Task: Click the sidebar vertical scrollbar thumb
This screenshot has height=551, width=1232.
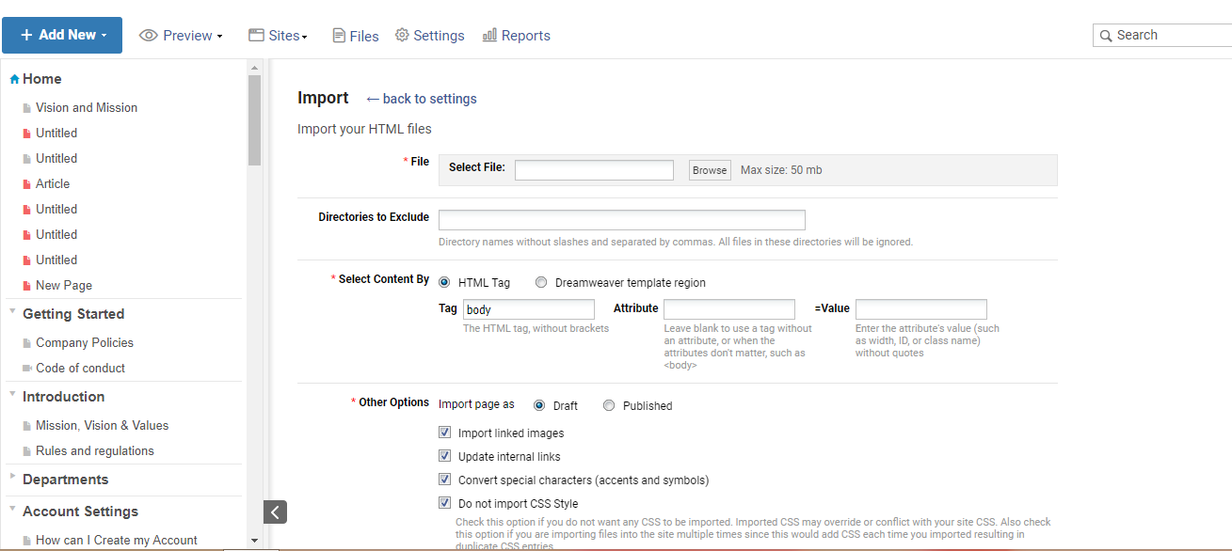Action: [x=254, y=120]
